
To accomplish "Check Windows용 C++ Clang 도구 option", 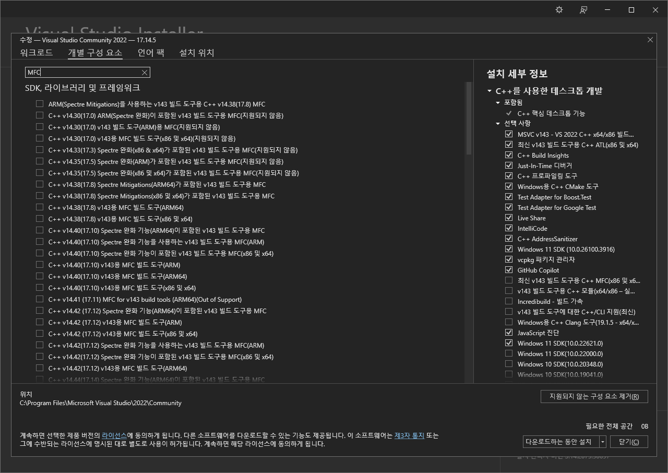I will (509, 322).
